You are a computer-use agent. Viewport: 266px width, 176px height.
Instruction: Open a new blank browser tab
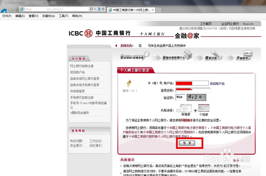point(159,10)
